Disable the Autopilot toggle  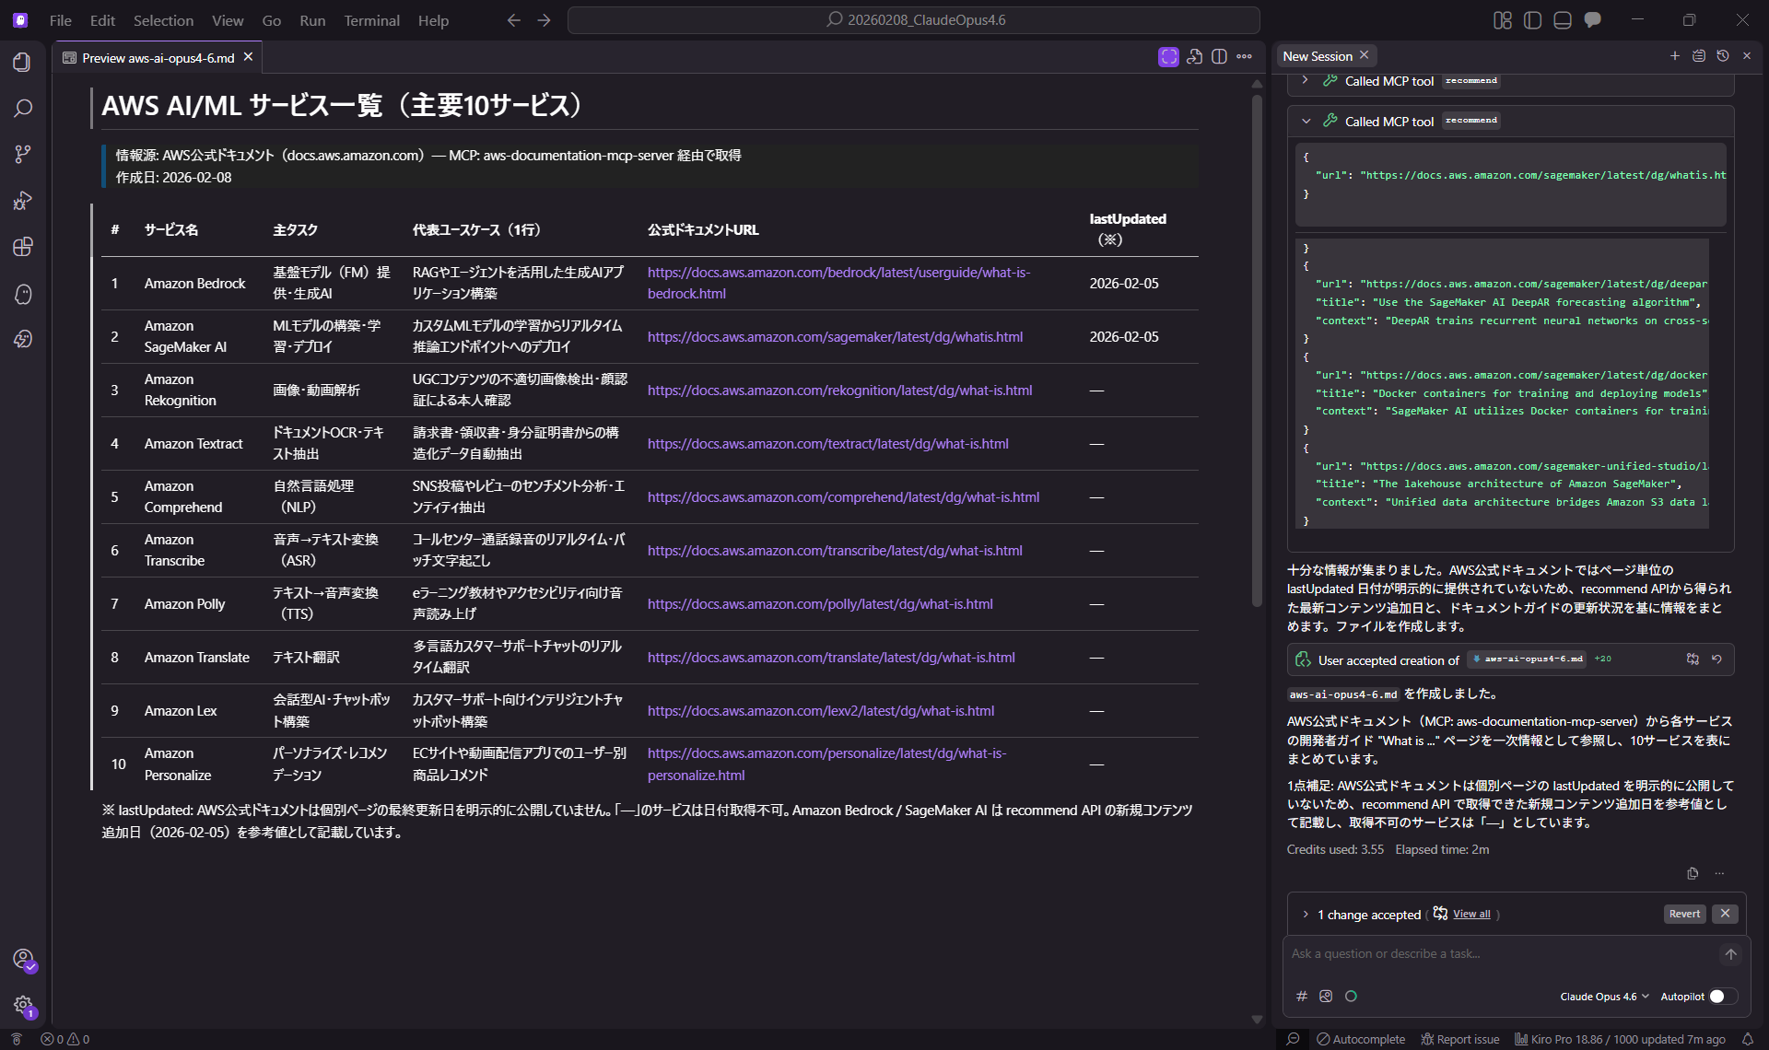[x=1719, y=997]
